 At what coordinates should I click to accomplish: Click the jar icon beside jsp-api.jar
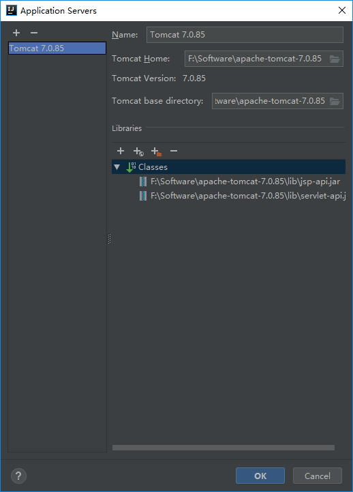[x=143, y=182]
